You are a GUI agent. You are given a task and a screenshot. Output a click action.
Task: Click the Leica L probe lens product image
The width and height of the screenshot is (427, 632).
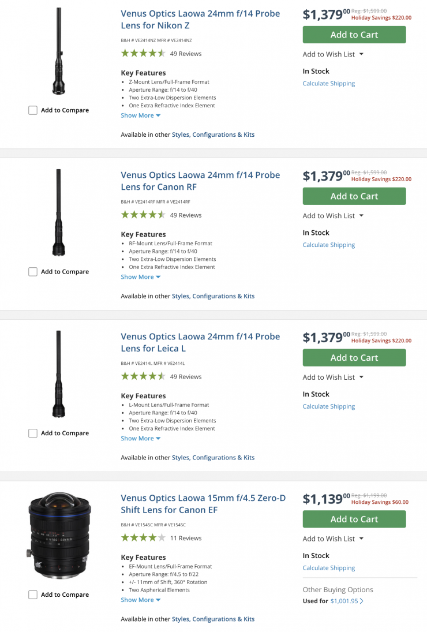tap(58, 374)
